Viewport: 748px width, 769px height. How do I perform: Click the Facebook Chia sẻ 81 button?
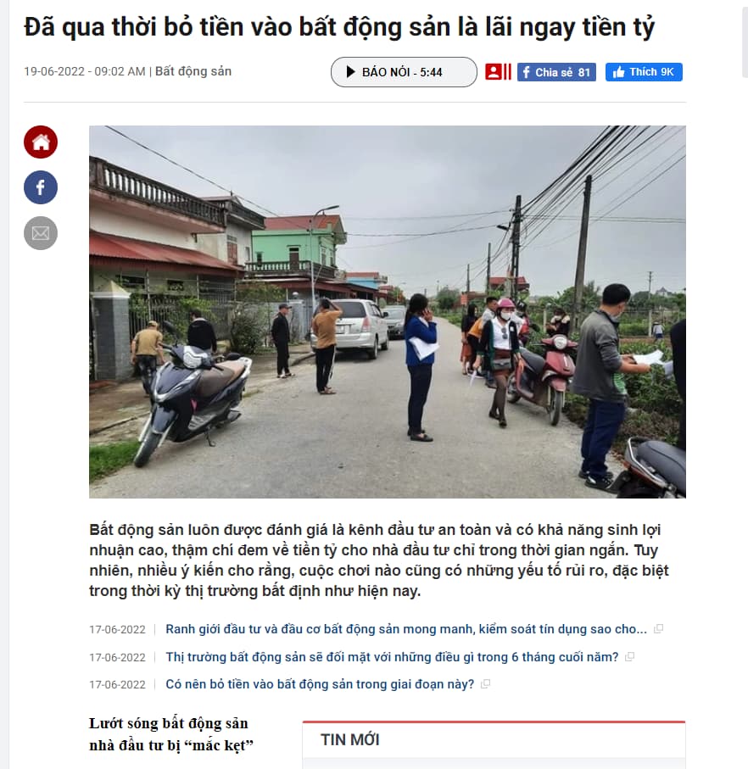coord(556,72)
